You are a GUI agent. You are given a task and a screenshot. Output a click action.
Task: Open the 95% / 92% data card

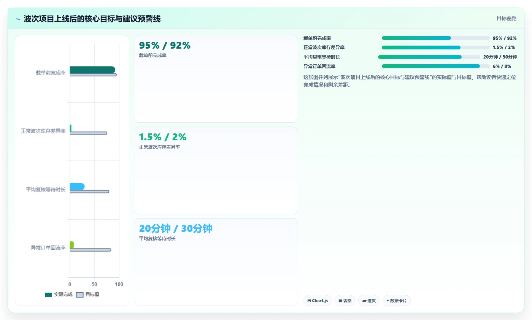point(216,79)
